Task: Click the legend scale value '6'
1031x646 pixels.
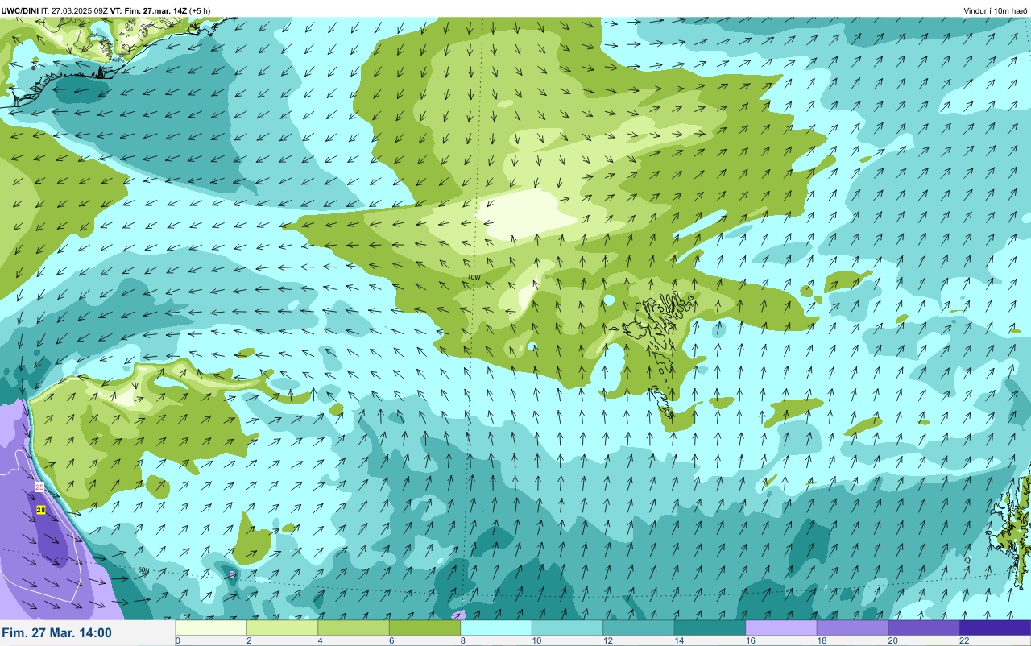Action: click(391, 640)
